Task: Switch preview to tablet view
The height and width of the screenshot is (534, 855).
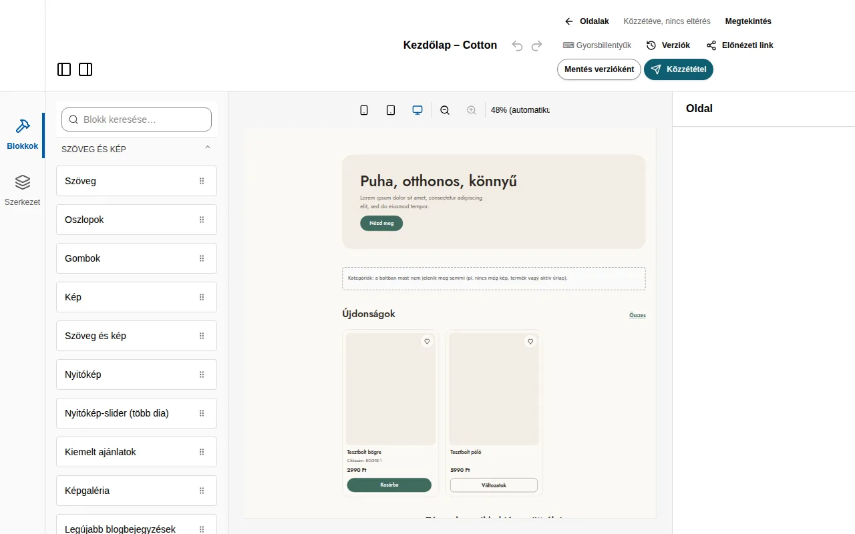Action: click(391, 110)
